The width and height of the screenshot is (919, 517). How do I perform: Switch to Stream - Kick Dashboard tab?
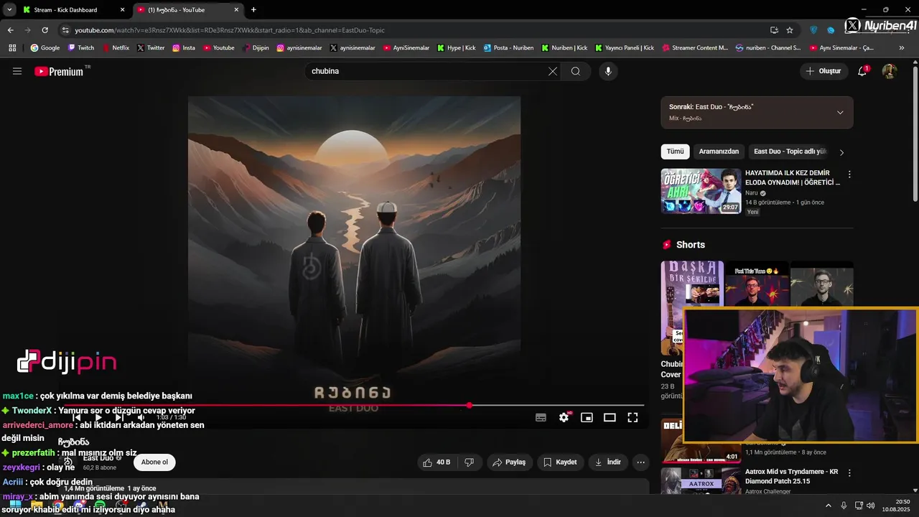coord(72,10)
